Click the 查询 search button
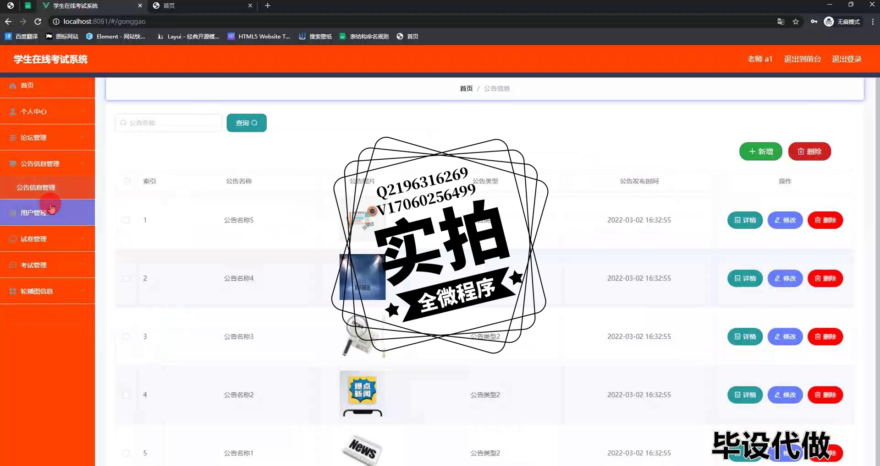Viewport: 880px width, 466px height. click(247, 123)
